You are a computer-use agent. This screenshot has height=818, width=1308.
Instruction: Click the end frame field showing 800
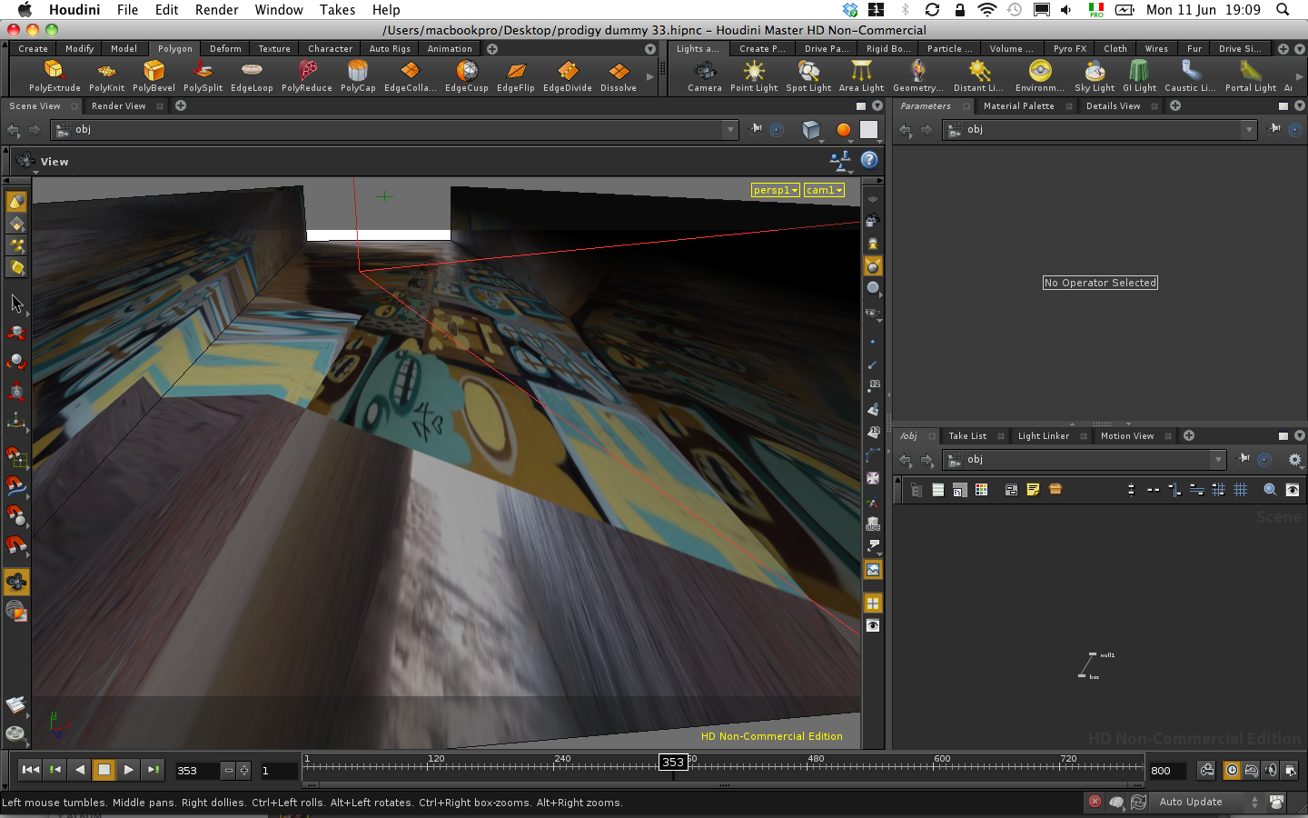click(1167, 771)
